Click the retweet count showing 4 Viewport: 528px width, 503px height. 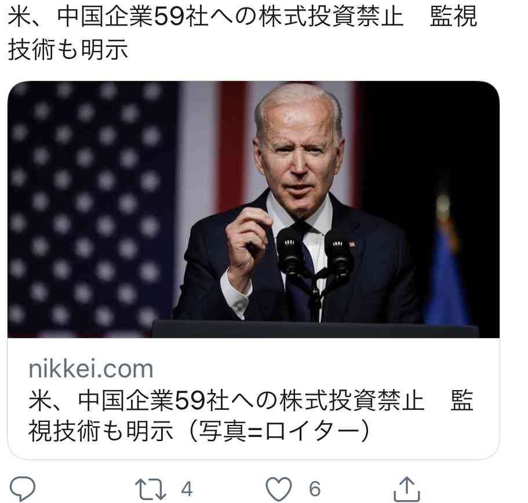[x=187, y=489]
